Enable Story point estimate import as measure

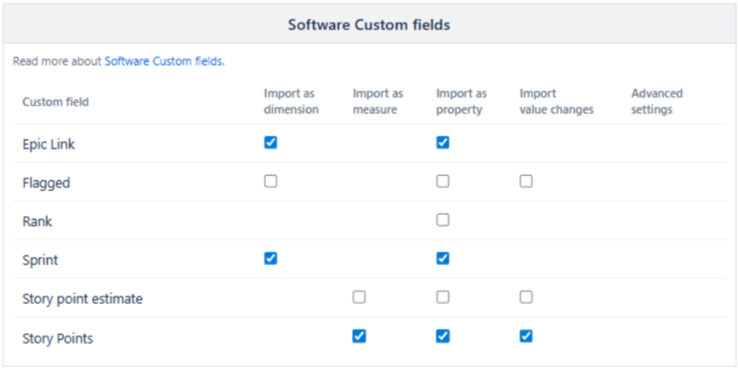click(x=359, y=298)
